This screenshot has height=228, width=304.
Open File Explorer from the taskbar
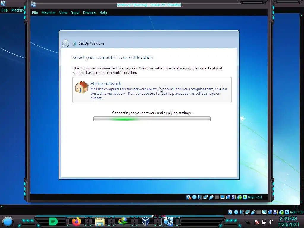(x=100, y=221)
